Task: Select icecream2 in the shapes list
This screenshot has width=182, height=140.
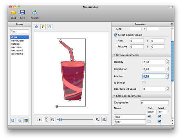Action: [x=20, y=51]
